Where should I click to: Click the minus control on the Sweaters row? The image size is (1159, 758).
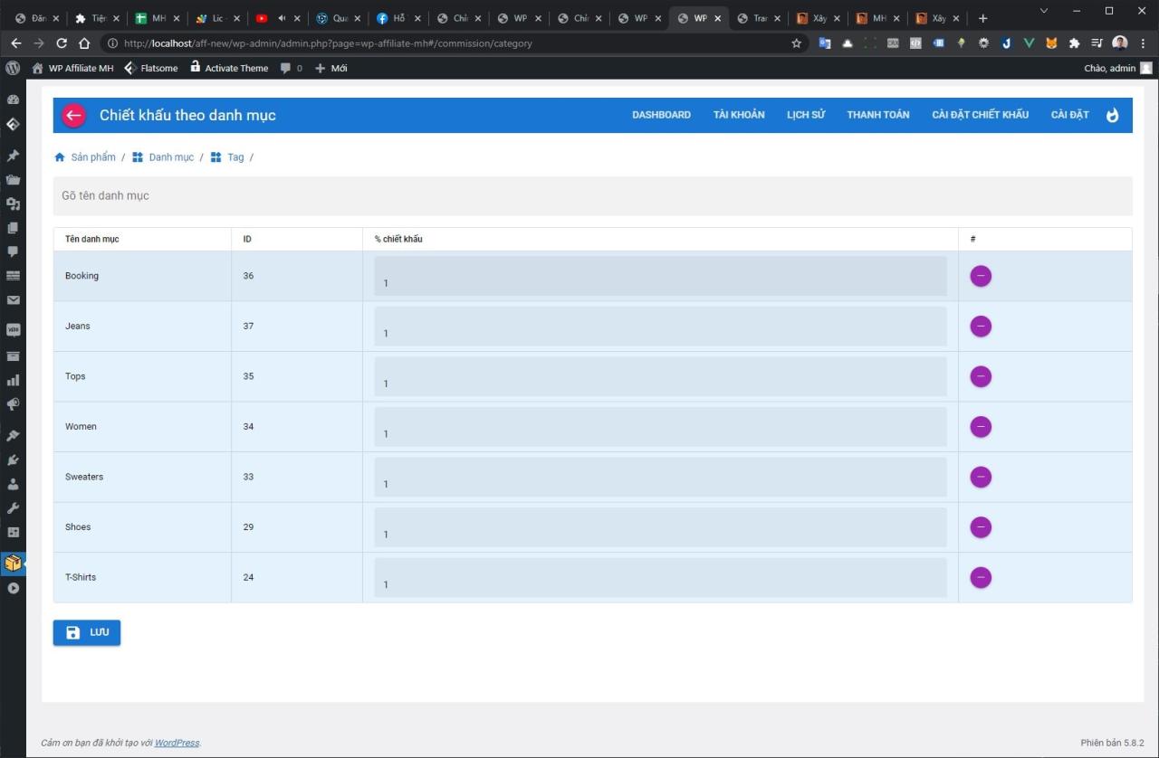tap(981, 477)
